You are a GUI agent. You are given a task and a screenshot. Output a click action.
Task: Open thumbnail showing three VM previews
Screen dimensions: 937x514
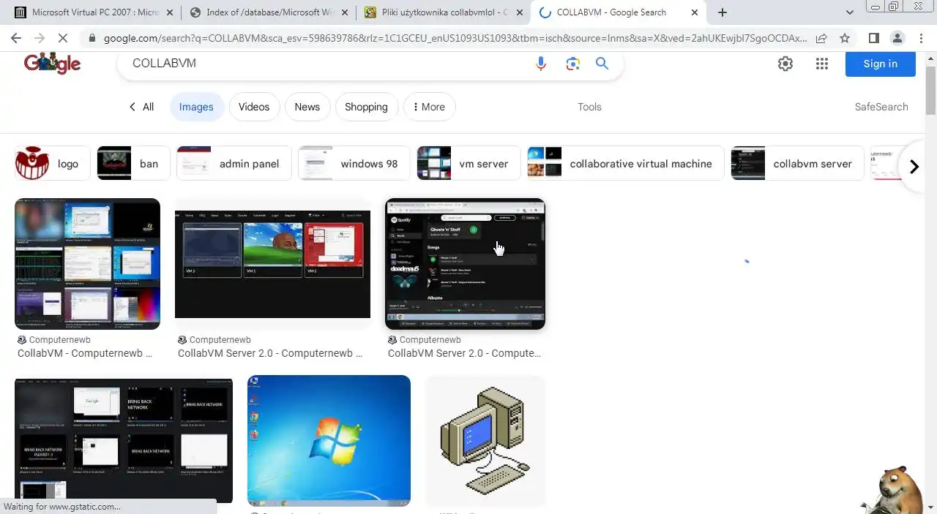[x=272, y=264]
